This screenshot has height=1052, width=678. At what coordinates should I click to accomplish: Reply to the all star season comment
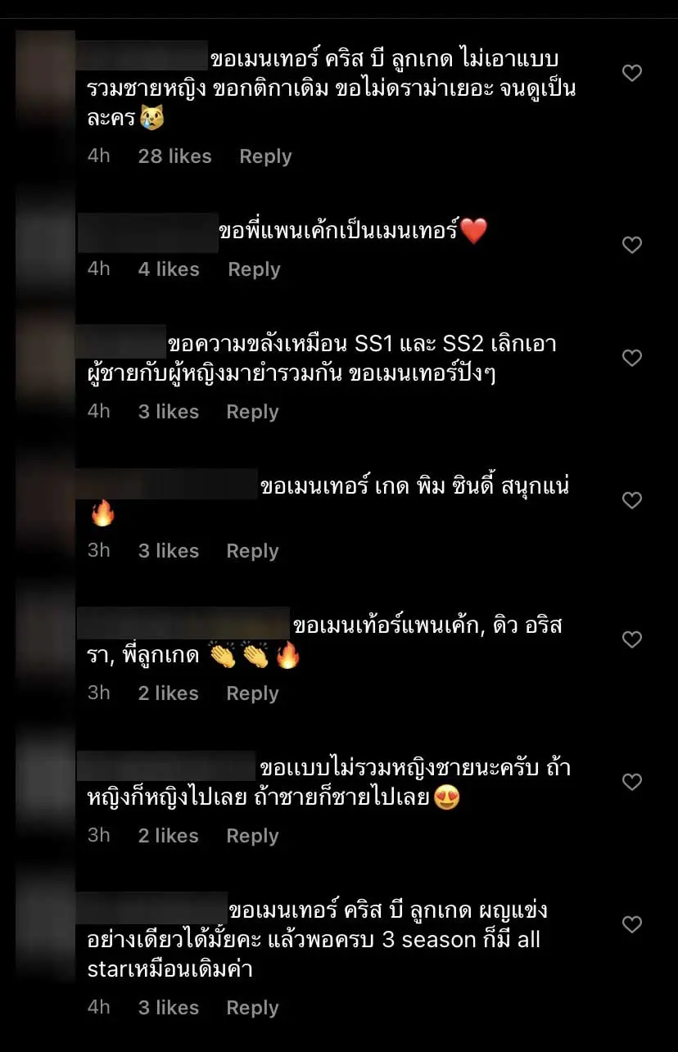(252, 1008)
